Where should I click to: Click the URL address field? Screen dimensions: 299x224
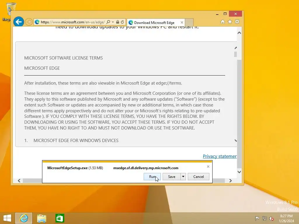tap(72, 22)
